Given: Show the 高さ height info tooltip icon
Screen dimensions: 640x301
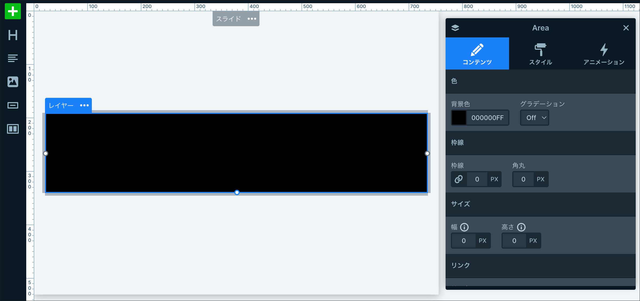Looking at the screenshot, I should pos(521,227).
